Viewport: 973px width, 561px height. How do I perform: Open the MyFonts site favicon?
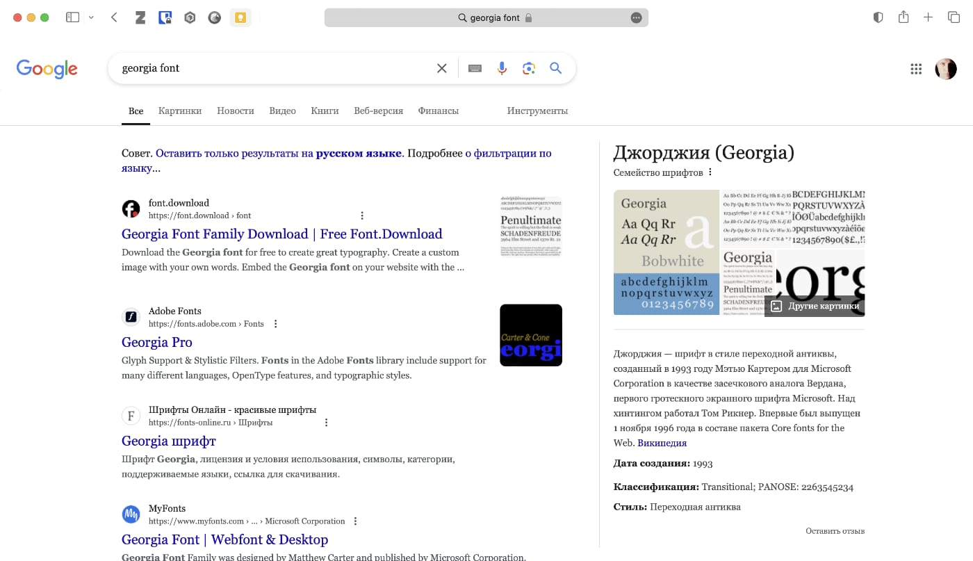(x=131, y=514)
